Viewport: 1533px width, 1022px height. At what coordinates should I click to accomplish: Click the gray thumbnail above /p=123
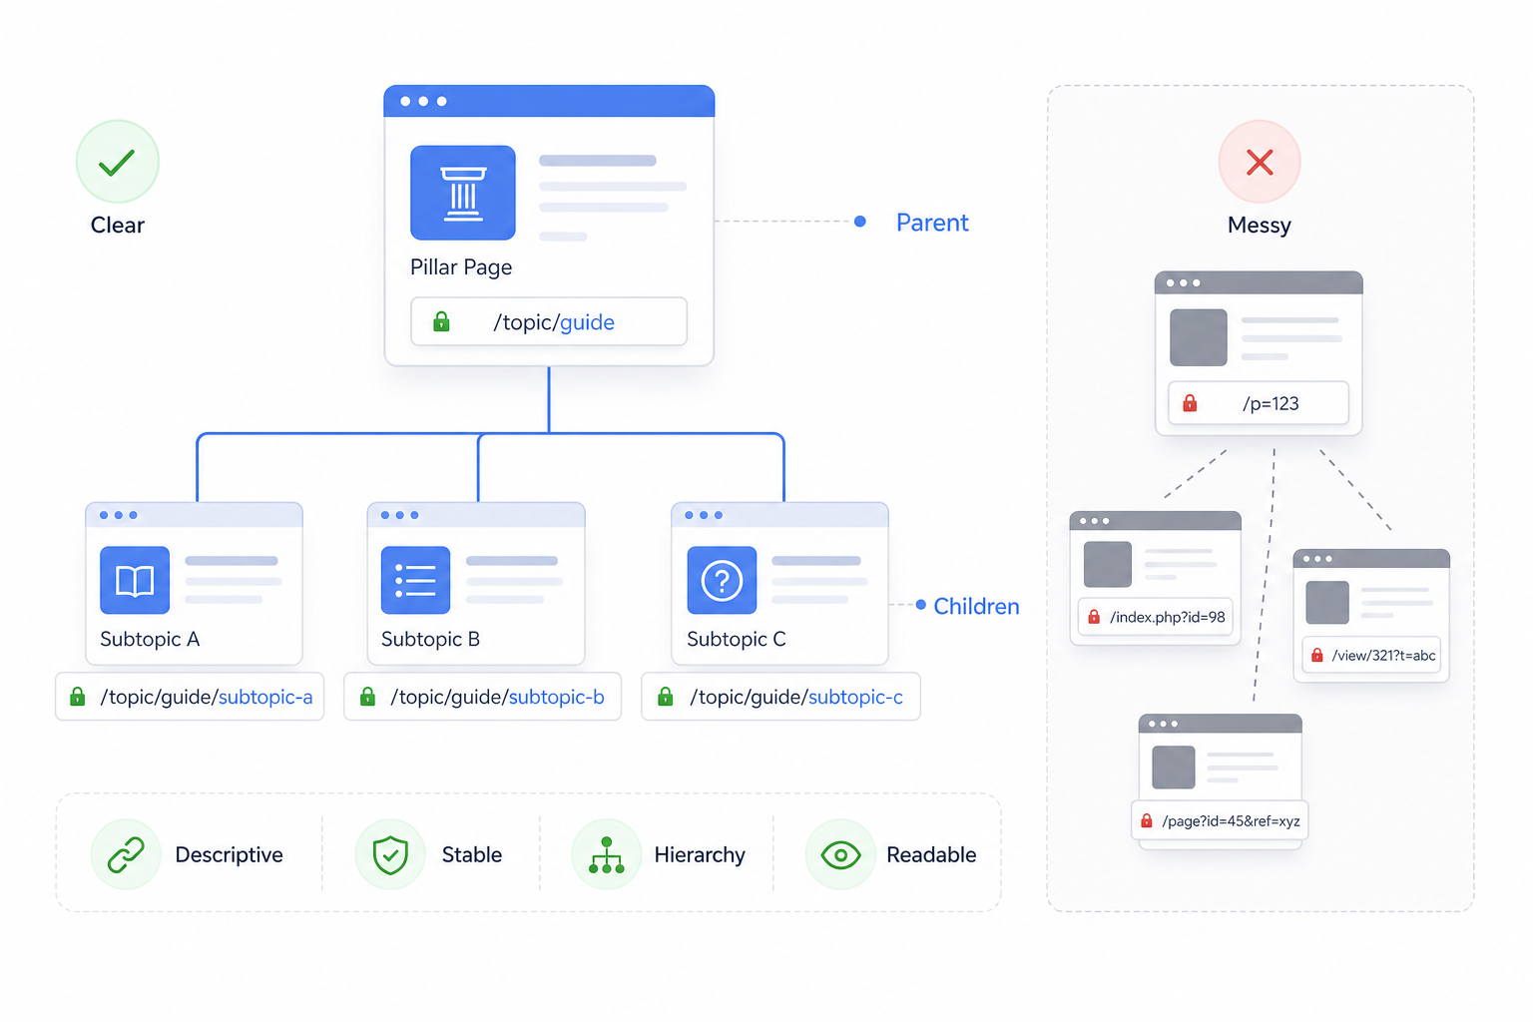coord(1199,337)
